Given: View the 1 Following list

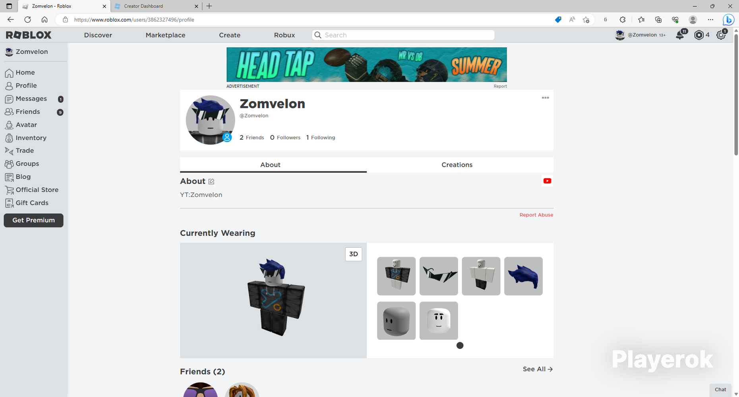Looking at the screenshot, I should click(x=321, y=137).
